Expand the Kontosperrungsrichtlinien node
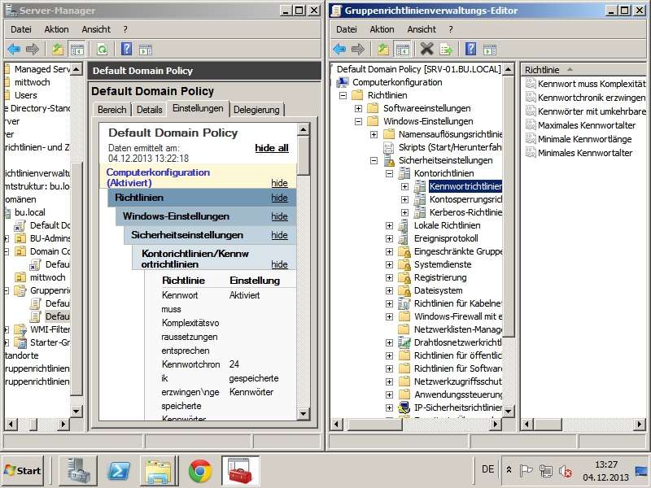This screenshot has height=488, width=651. 404,199
